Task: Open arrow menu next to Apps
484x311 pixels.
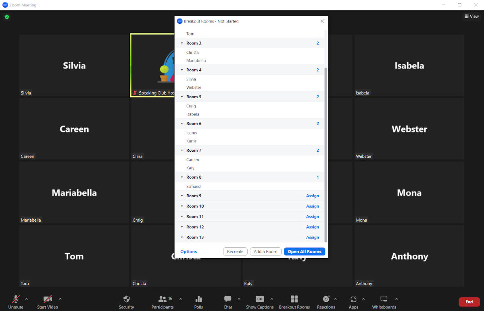Action: coord(363,299)
